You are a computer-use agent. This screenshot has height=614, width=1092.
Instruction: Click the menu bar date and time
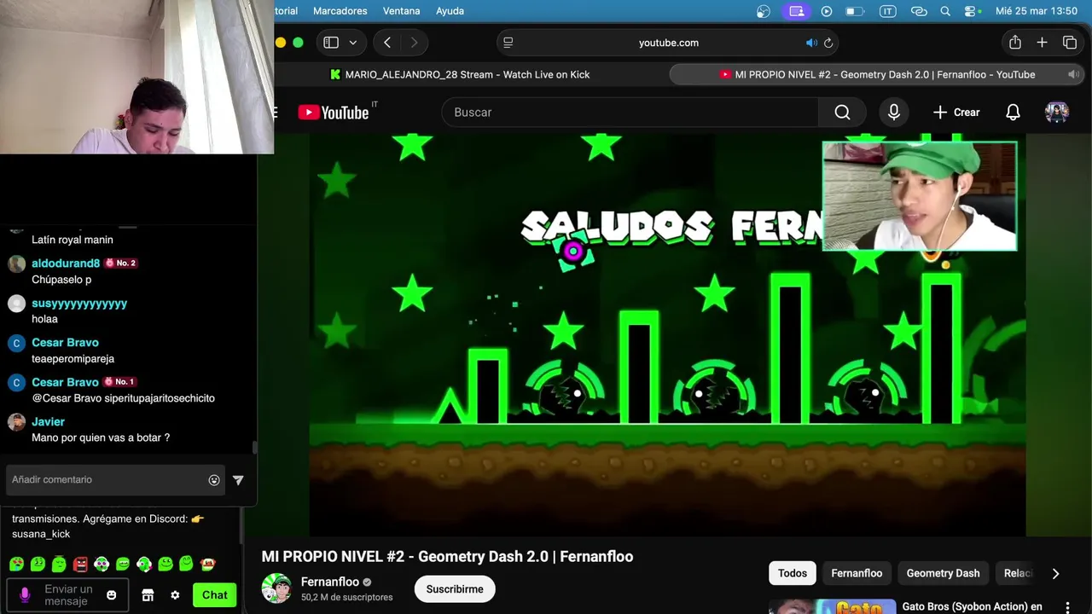[1037, 11]
